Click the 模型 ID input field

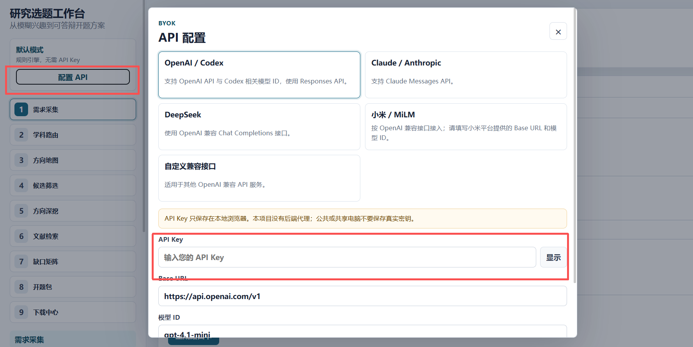coord(362,331)
